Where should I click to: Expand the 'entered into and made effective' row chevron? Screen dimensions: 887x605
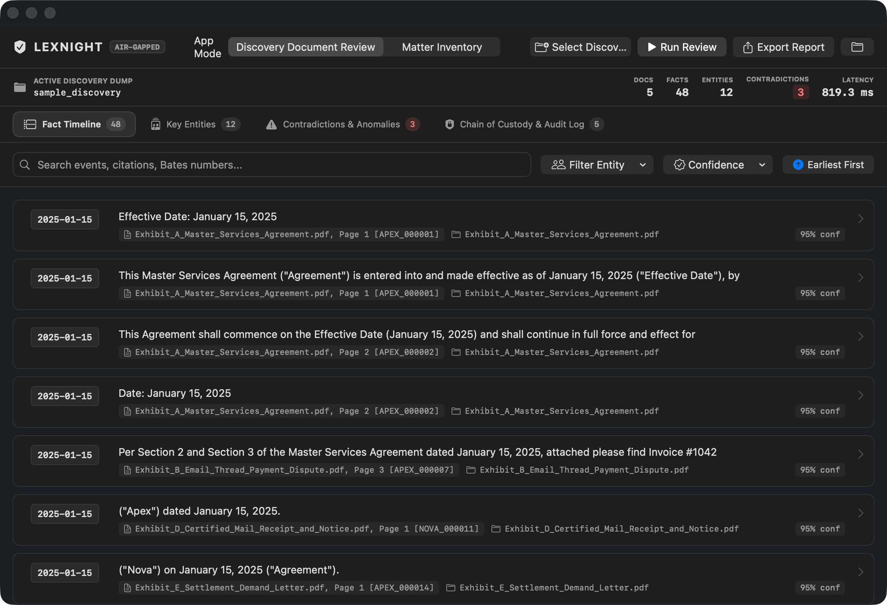[860, 277]
